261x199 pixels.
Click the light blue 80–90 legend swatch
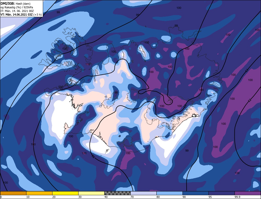click(170, 193)
